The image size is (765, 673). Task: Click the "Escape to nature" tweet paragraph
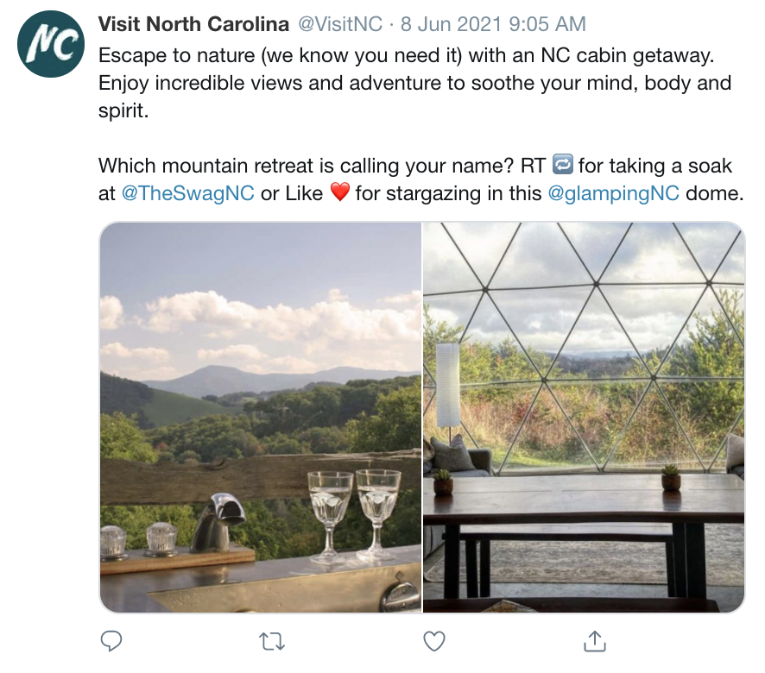point(414,84)
